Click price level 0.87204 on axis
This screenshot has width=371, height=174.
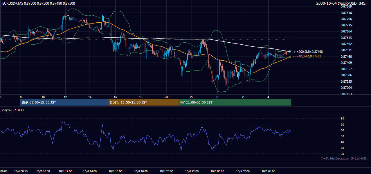[346, 88]
